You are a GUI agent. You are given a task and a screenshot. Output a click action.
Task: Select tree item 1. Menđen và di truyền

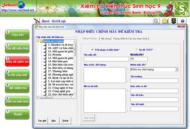[60, 45]
